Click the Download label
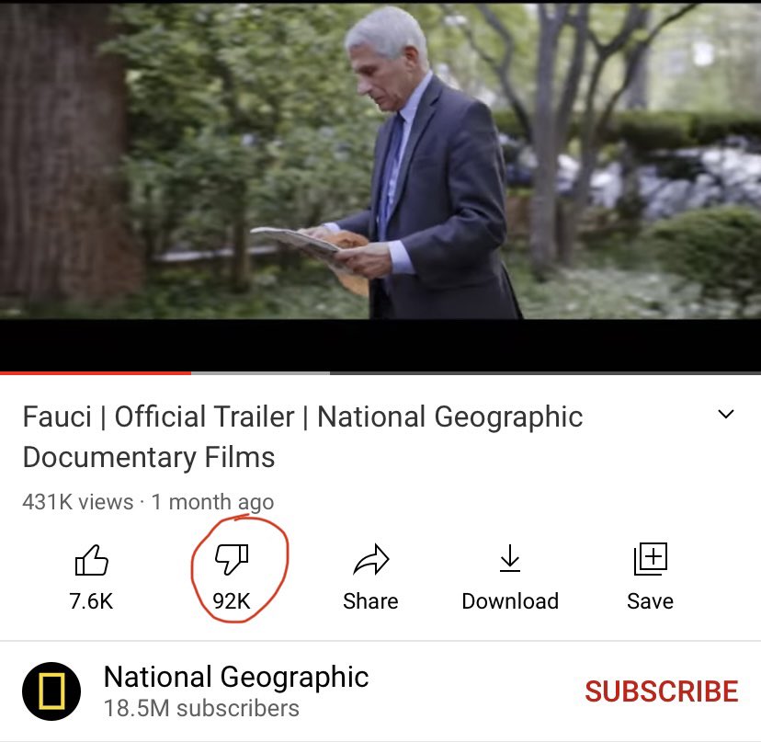The height and width of the screenshot is (742, 761). [510, 601]
